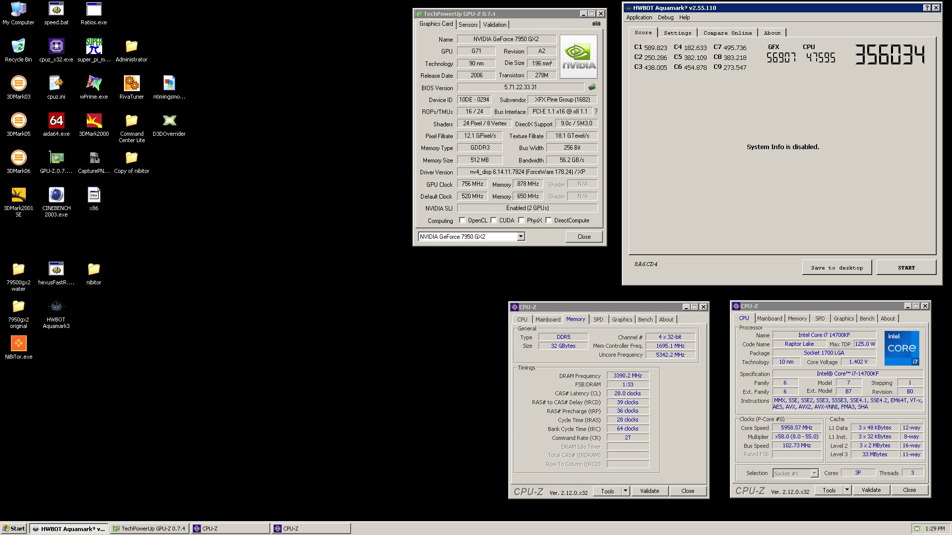Click the BIOS save chip icon in GPU-Z
952x535 pixels.
(x=592, y=87)
